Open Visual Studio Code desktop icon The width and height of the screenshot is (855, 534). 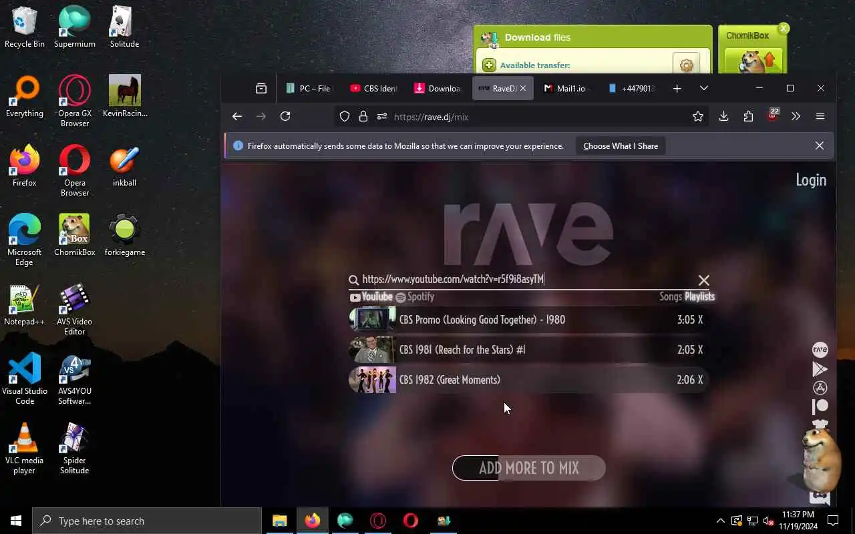pyautogui.click(x=24, y=379)
